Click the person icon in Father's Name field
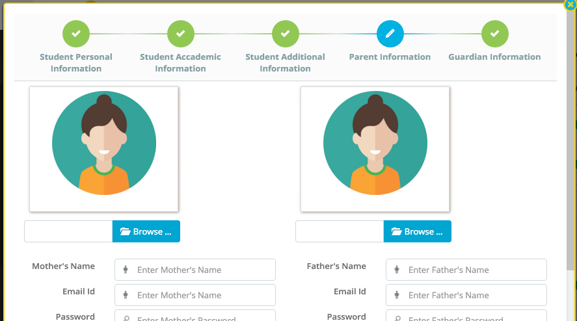Viewport: 577px width, 321px height. 397,270
